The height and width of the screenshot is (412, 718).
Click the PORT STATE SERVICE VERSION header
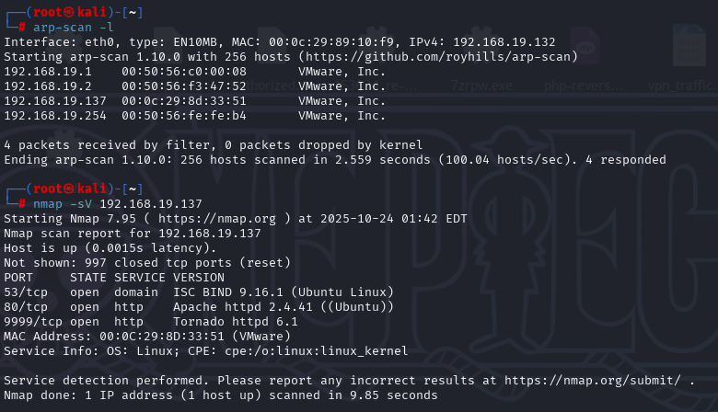point(101,277)
